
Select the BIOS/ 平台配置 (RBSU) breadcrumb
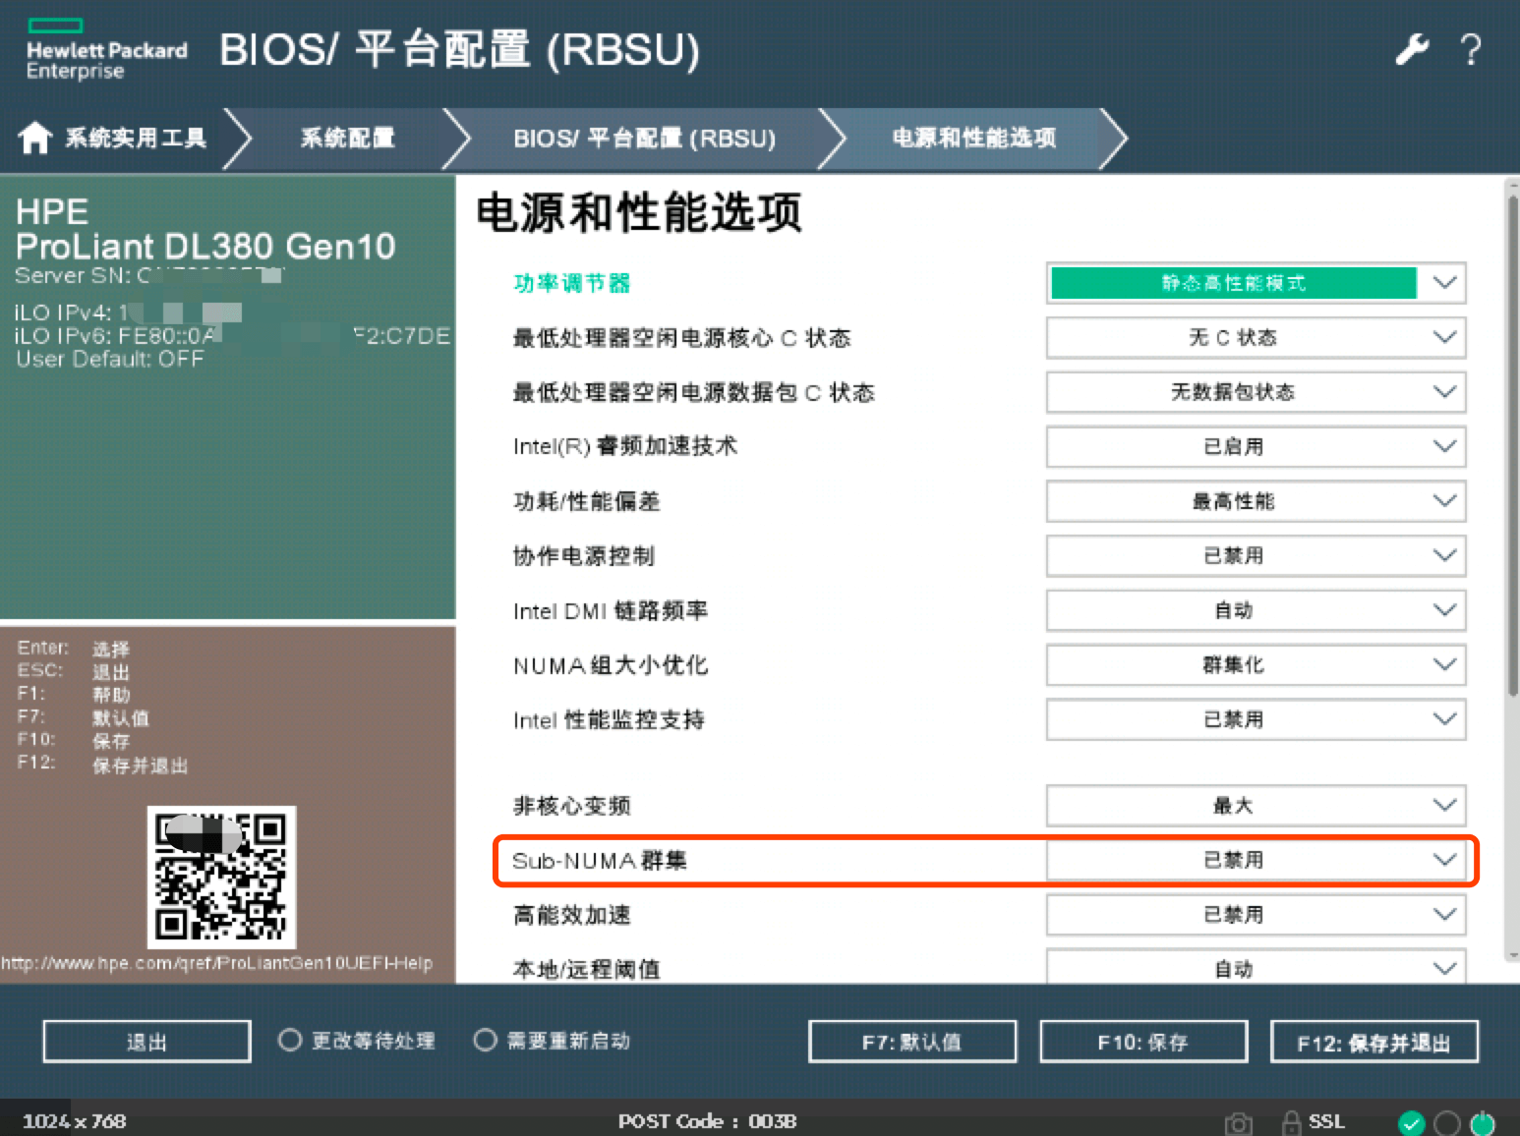tap(645, 139)
